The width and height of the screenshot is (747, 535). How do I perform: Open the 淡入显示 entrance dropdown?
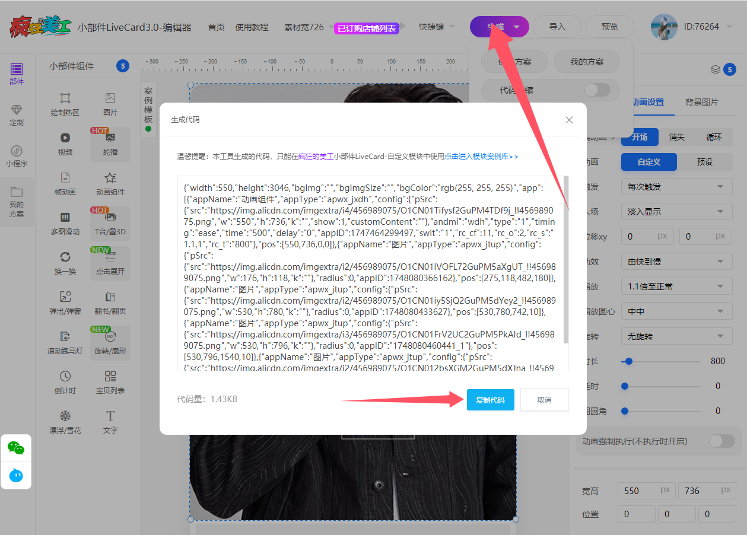point(677,212)
